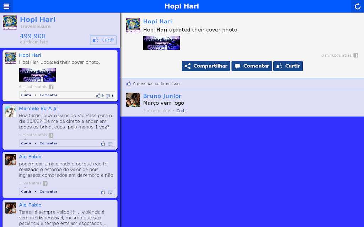
Task: Click Hopi Hari avatar in detail pane
Action: [133, 25]
